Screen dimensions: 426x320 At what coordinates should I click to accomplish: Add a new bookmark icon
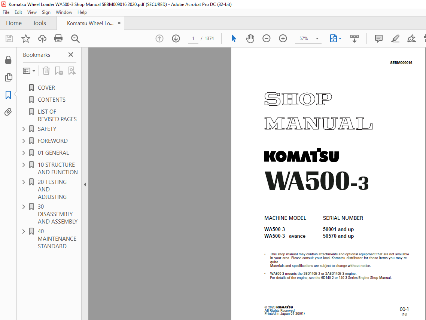[x=59, y=71]
